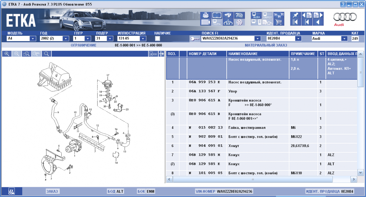Image resolution: width=366 pixels, height=197 pixels.
Task: Go to previous page document icon
Action: click(307, 15)
